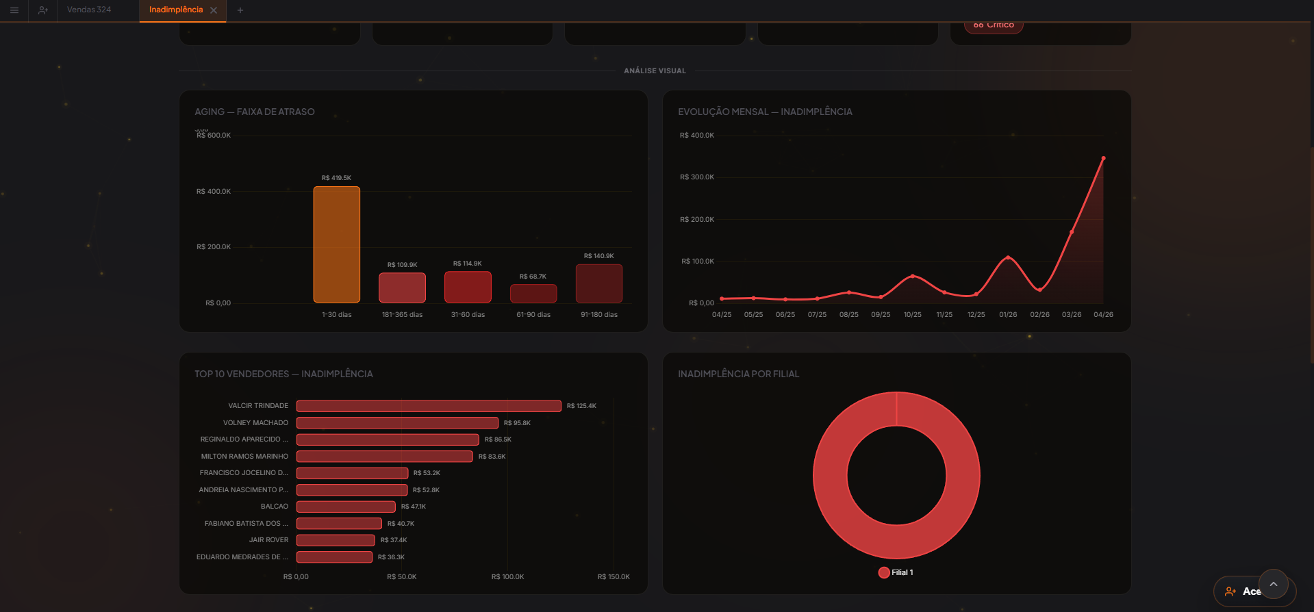Select the 61-90 dias bar
The image size is (1314, 612).
(x=533, y=293)
